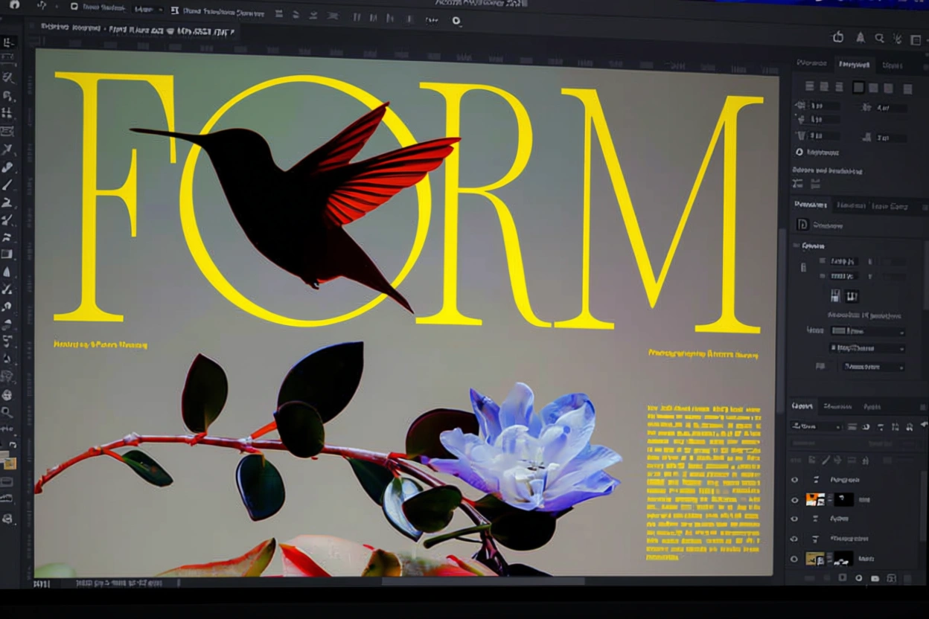The width and height of the screenshot is (929, 619).
Task: Toggle the eye icon of the bottom layer
Action: click(x=794, y=558)
